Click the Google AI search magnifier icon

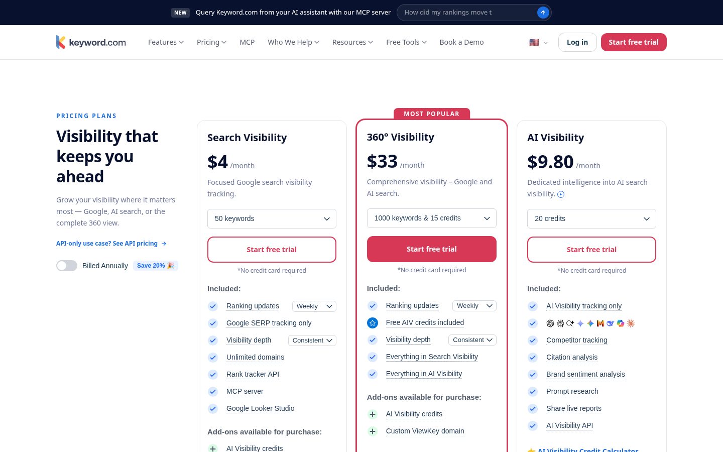tap(570, 323)
